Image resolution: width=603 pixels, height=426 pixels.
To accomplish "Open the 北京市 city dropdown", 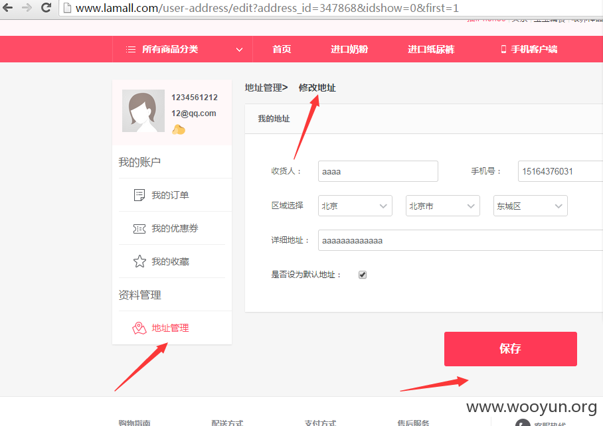I will pos(443,206).
